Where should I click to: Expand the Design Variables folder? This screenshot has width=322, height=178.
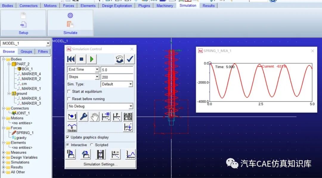pyautogui.click(x=4, y=157)
